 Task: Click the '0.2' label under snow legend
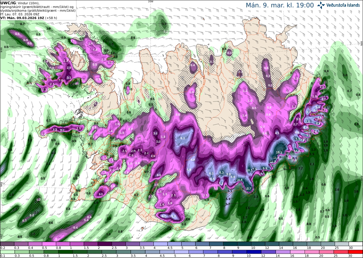click(x=2, y=248)
